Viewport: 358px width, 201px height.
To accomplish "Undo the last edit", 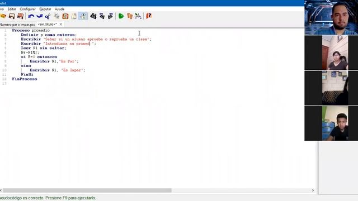I will click(x=31, y=16).
